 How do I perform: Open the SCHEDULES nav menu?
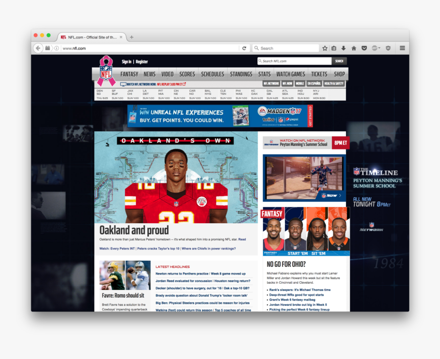point(212,74)
